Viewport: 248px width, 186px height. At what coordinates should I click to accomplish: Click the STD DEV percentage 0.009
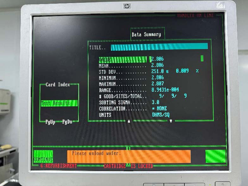coord(182,71)
